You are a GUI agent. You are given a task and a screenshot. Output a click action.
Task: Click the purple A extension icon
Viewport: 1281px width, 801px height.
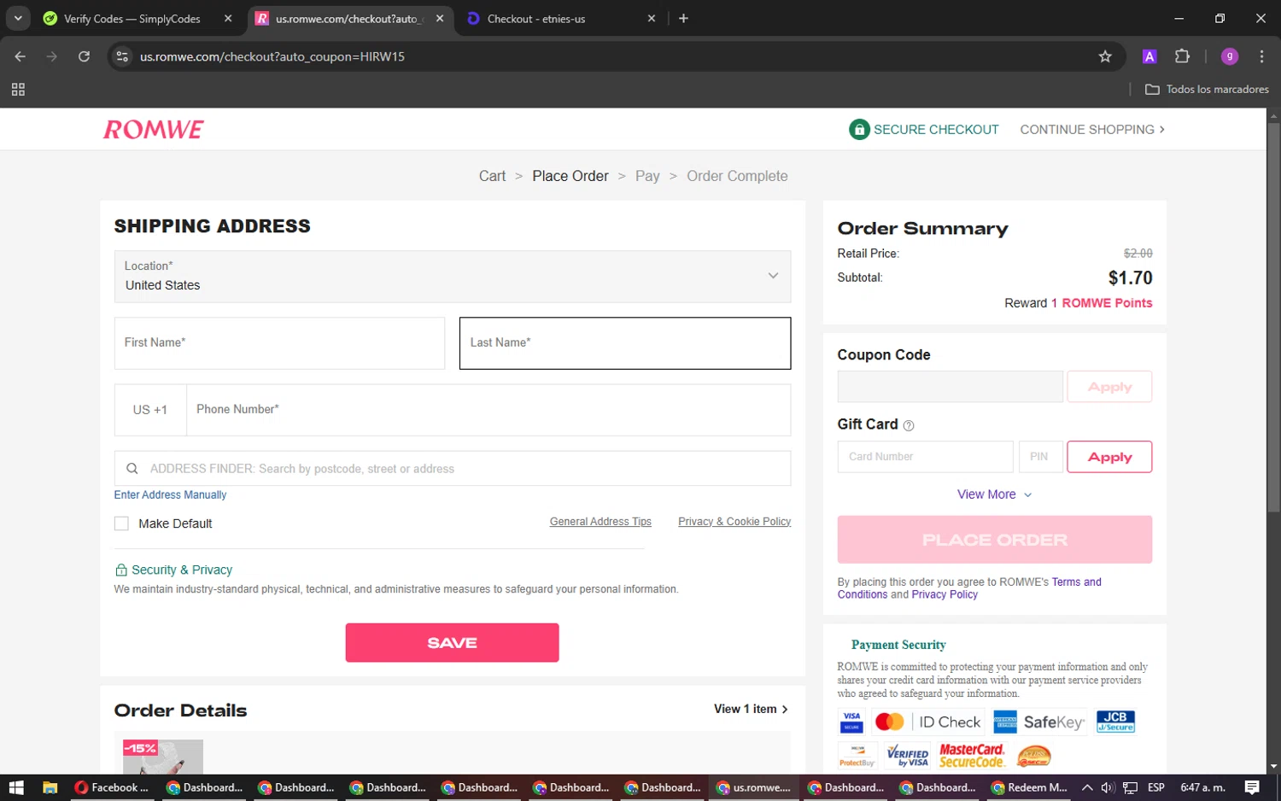(x=1149, y=56)
